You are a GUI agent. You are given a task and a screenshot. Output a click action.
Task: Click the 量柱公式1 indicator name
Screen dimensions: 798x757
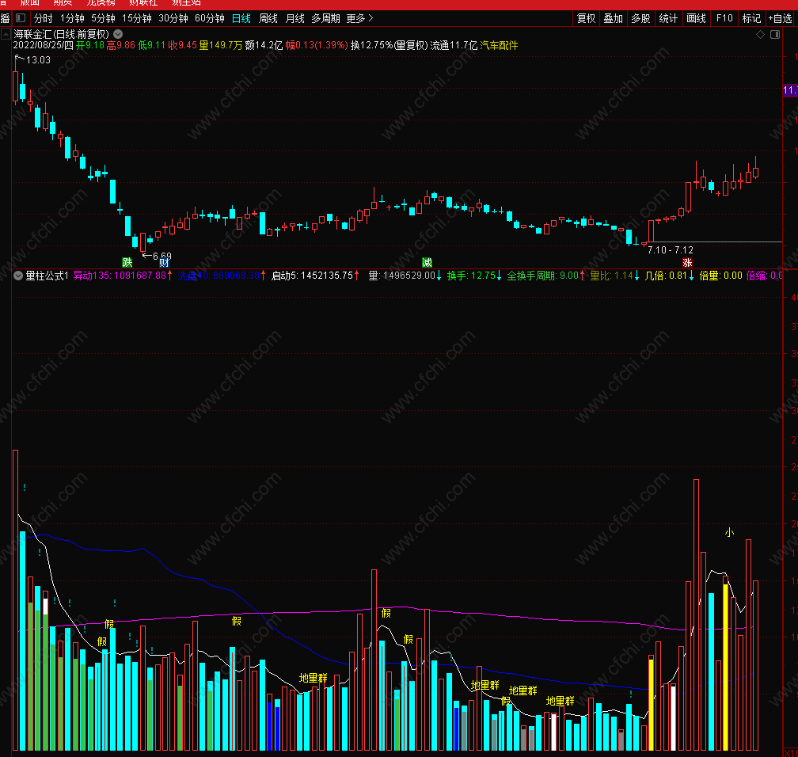pos(47,276)
